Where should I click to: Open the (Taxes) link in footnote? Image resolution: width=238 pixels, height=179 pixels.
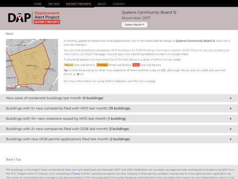click(x=76, y=174)
